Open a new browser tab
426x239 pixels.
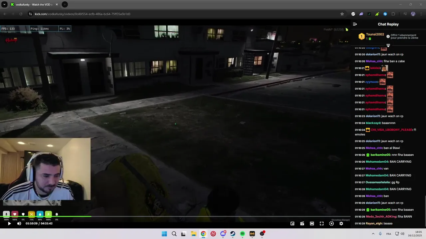point(65,4)
